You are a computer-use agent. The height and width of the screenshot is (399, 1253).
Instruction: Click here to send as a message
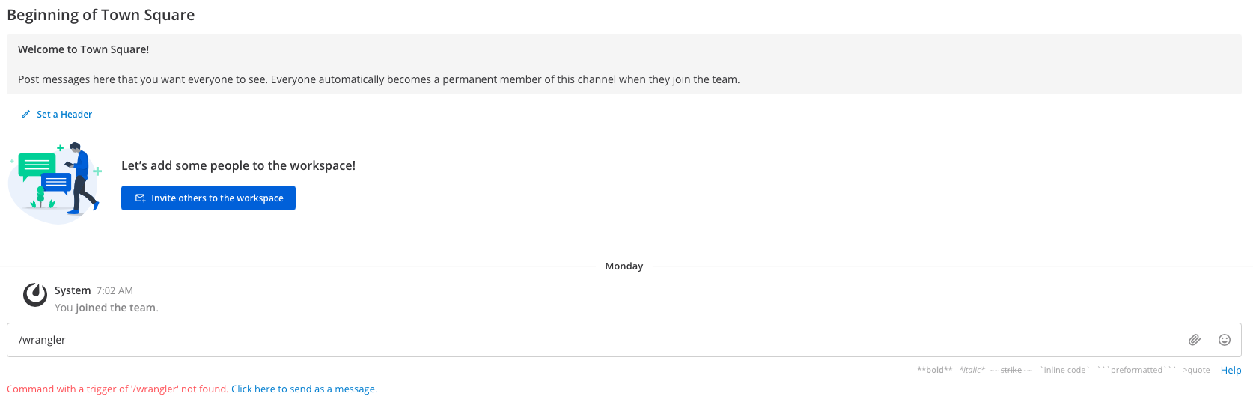click(x=304, y=389)
